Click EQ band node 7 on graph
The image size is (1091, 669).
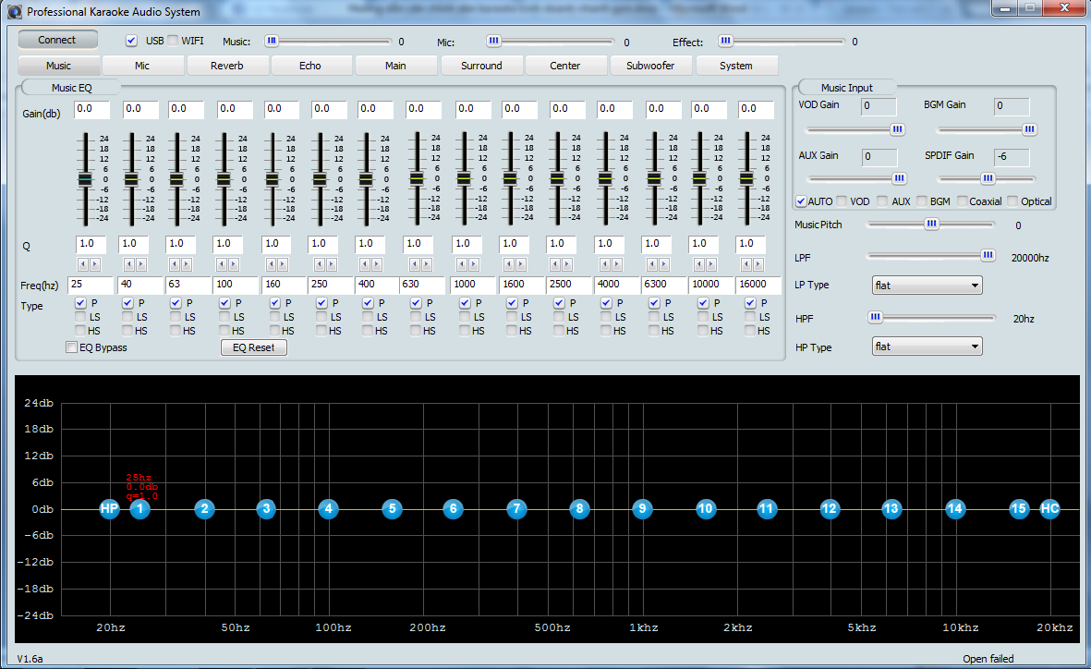(x=516, y=509)
